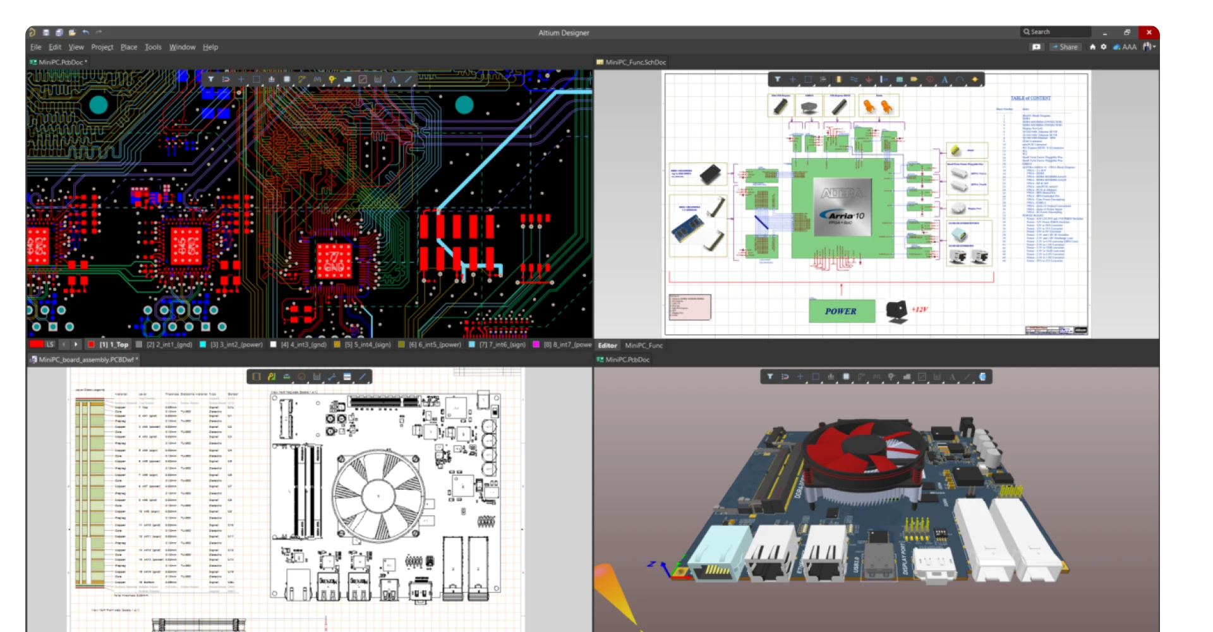Click in the Search field

1056,32
